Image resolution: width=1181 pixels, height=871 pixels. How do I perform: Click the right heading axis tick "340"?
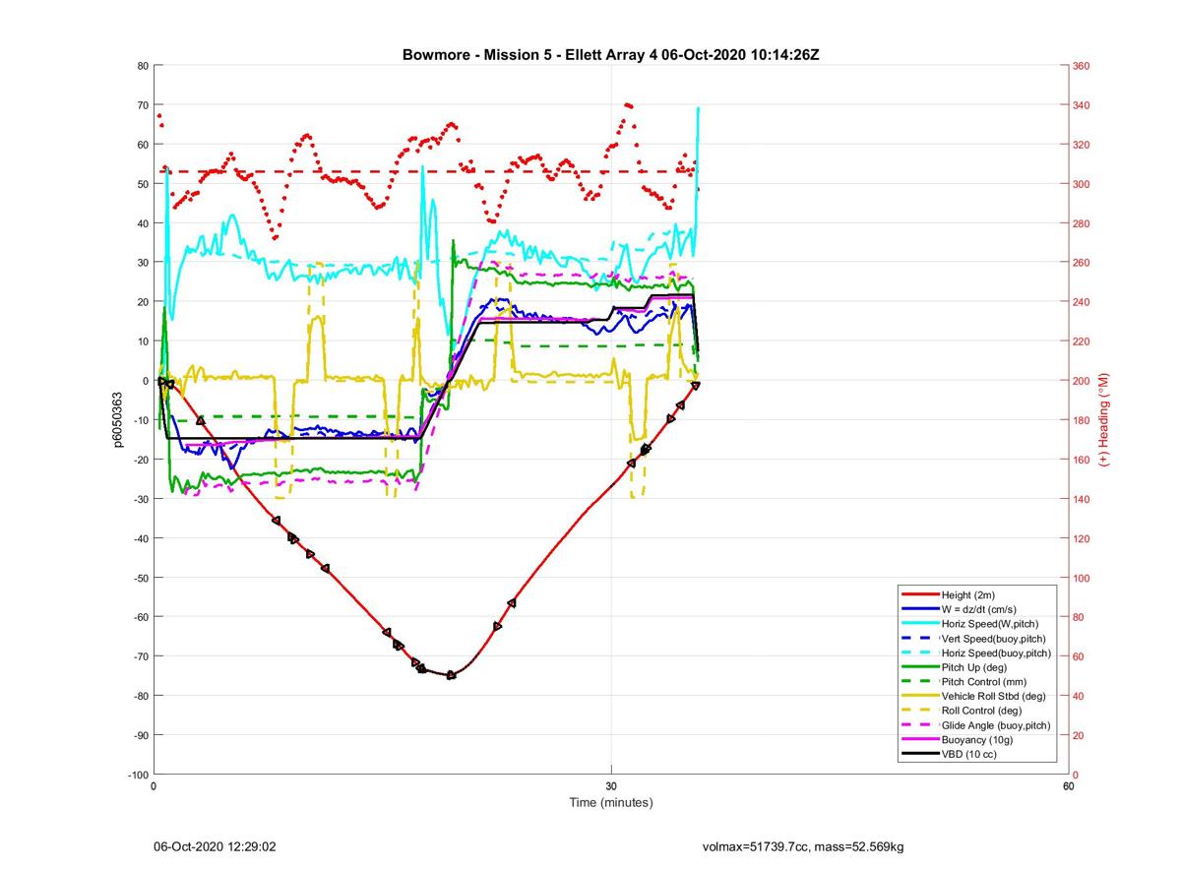pos(1082,105)
